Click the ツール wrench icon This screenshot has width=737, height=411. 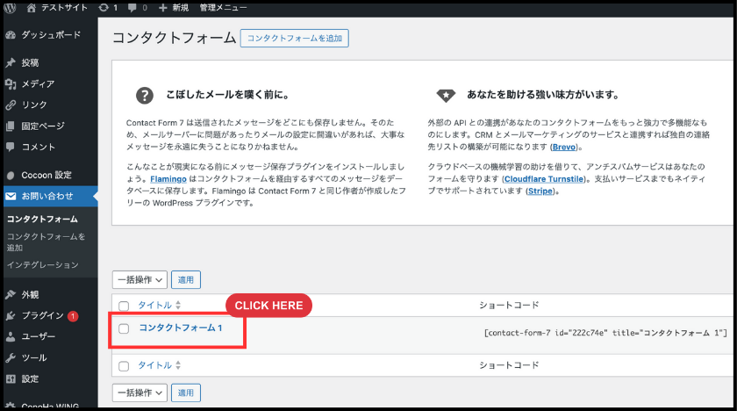(11, 357)
